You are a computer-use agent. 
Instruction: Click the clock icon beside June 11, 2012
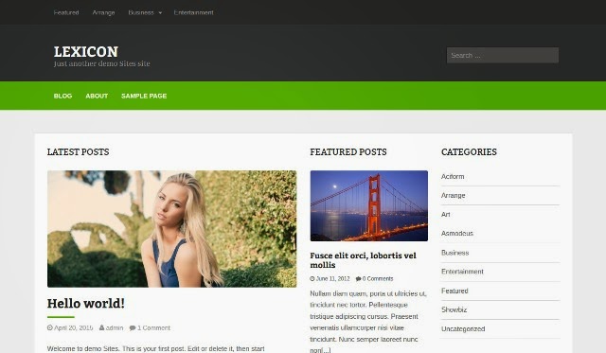pyautogui.click(x=312, y=278)
